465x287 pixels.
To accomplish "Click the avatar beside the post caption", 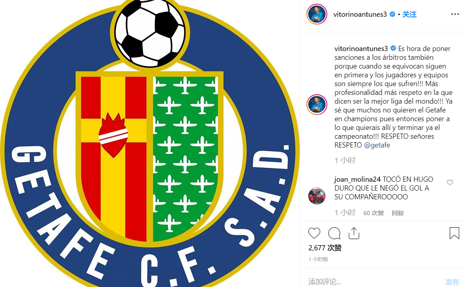I will tap(317, 104).
